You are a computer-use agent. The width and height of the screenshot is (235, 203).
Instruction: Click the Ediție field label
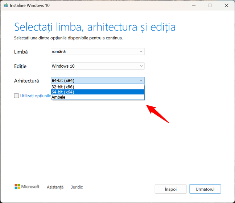(20, 66)
